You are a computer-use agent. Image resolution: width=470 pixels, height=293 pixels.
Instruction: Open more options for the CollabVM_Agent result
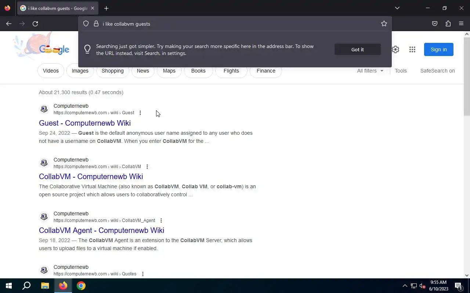(x=161, y=220)
